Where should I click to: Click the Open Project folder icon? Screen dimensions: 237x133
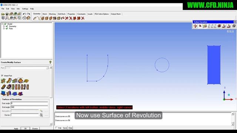pyautogui.click(x=3, y=14)
